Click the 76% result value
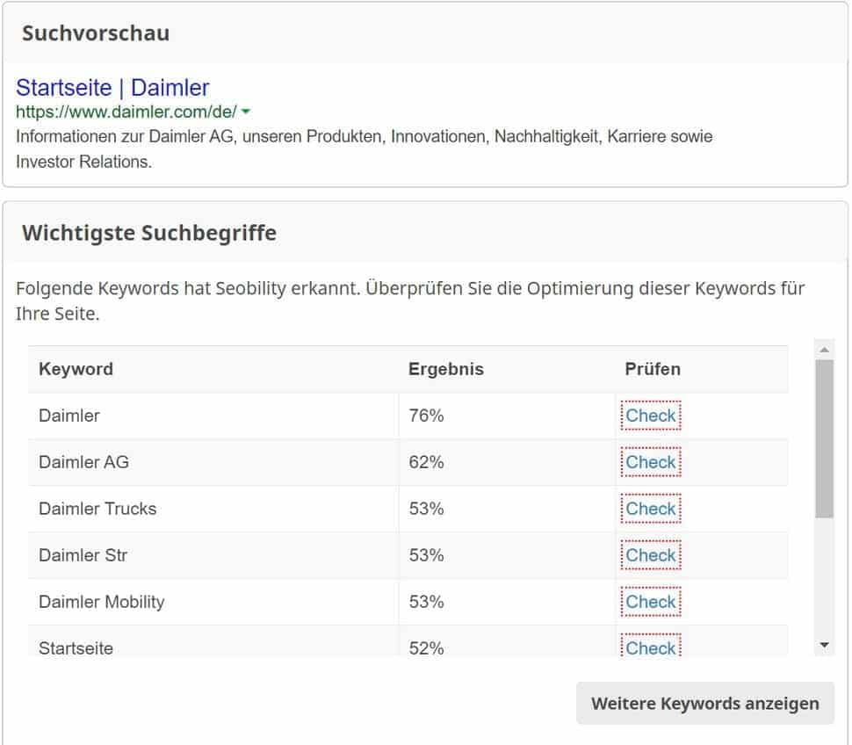The height and width of the screenshot is (745, 852). (426, 416)
